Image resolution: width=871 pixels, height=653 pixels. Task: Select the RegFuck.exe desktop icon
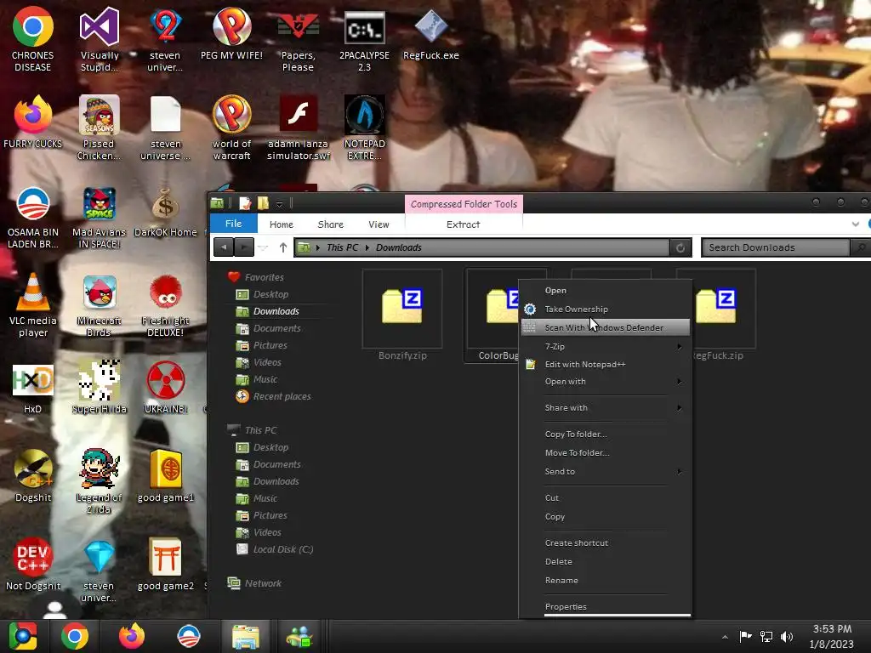point(431,34)
